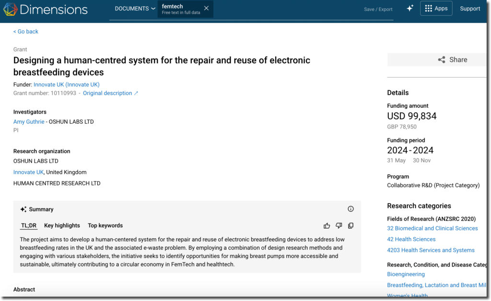Image resolution: width=491 pixels, height=301 pixels.
Task: Go back to the previous page
Action: (26, 32)
